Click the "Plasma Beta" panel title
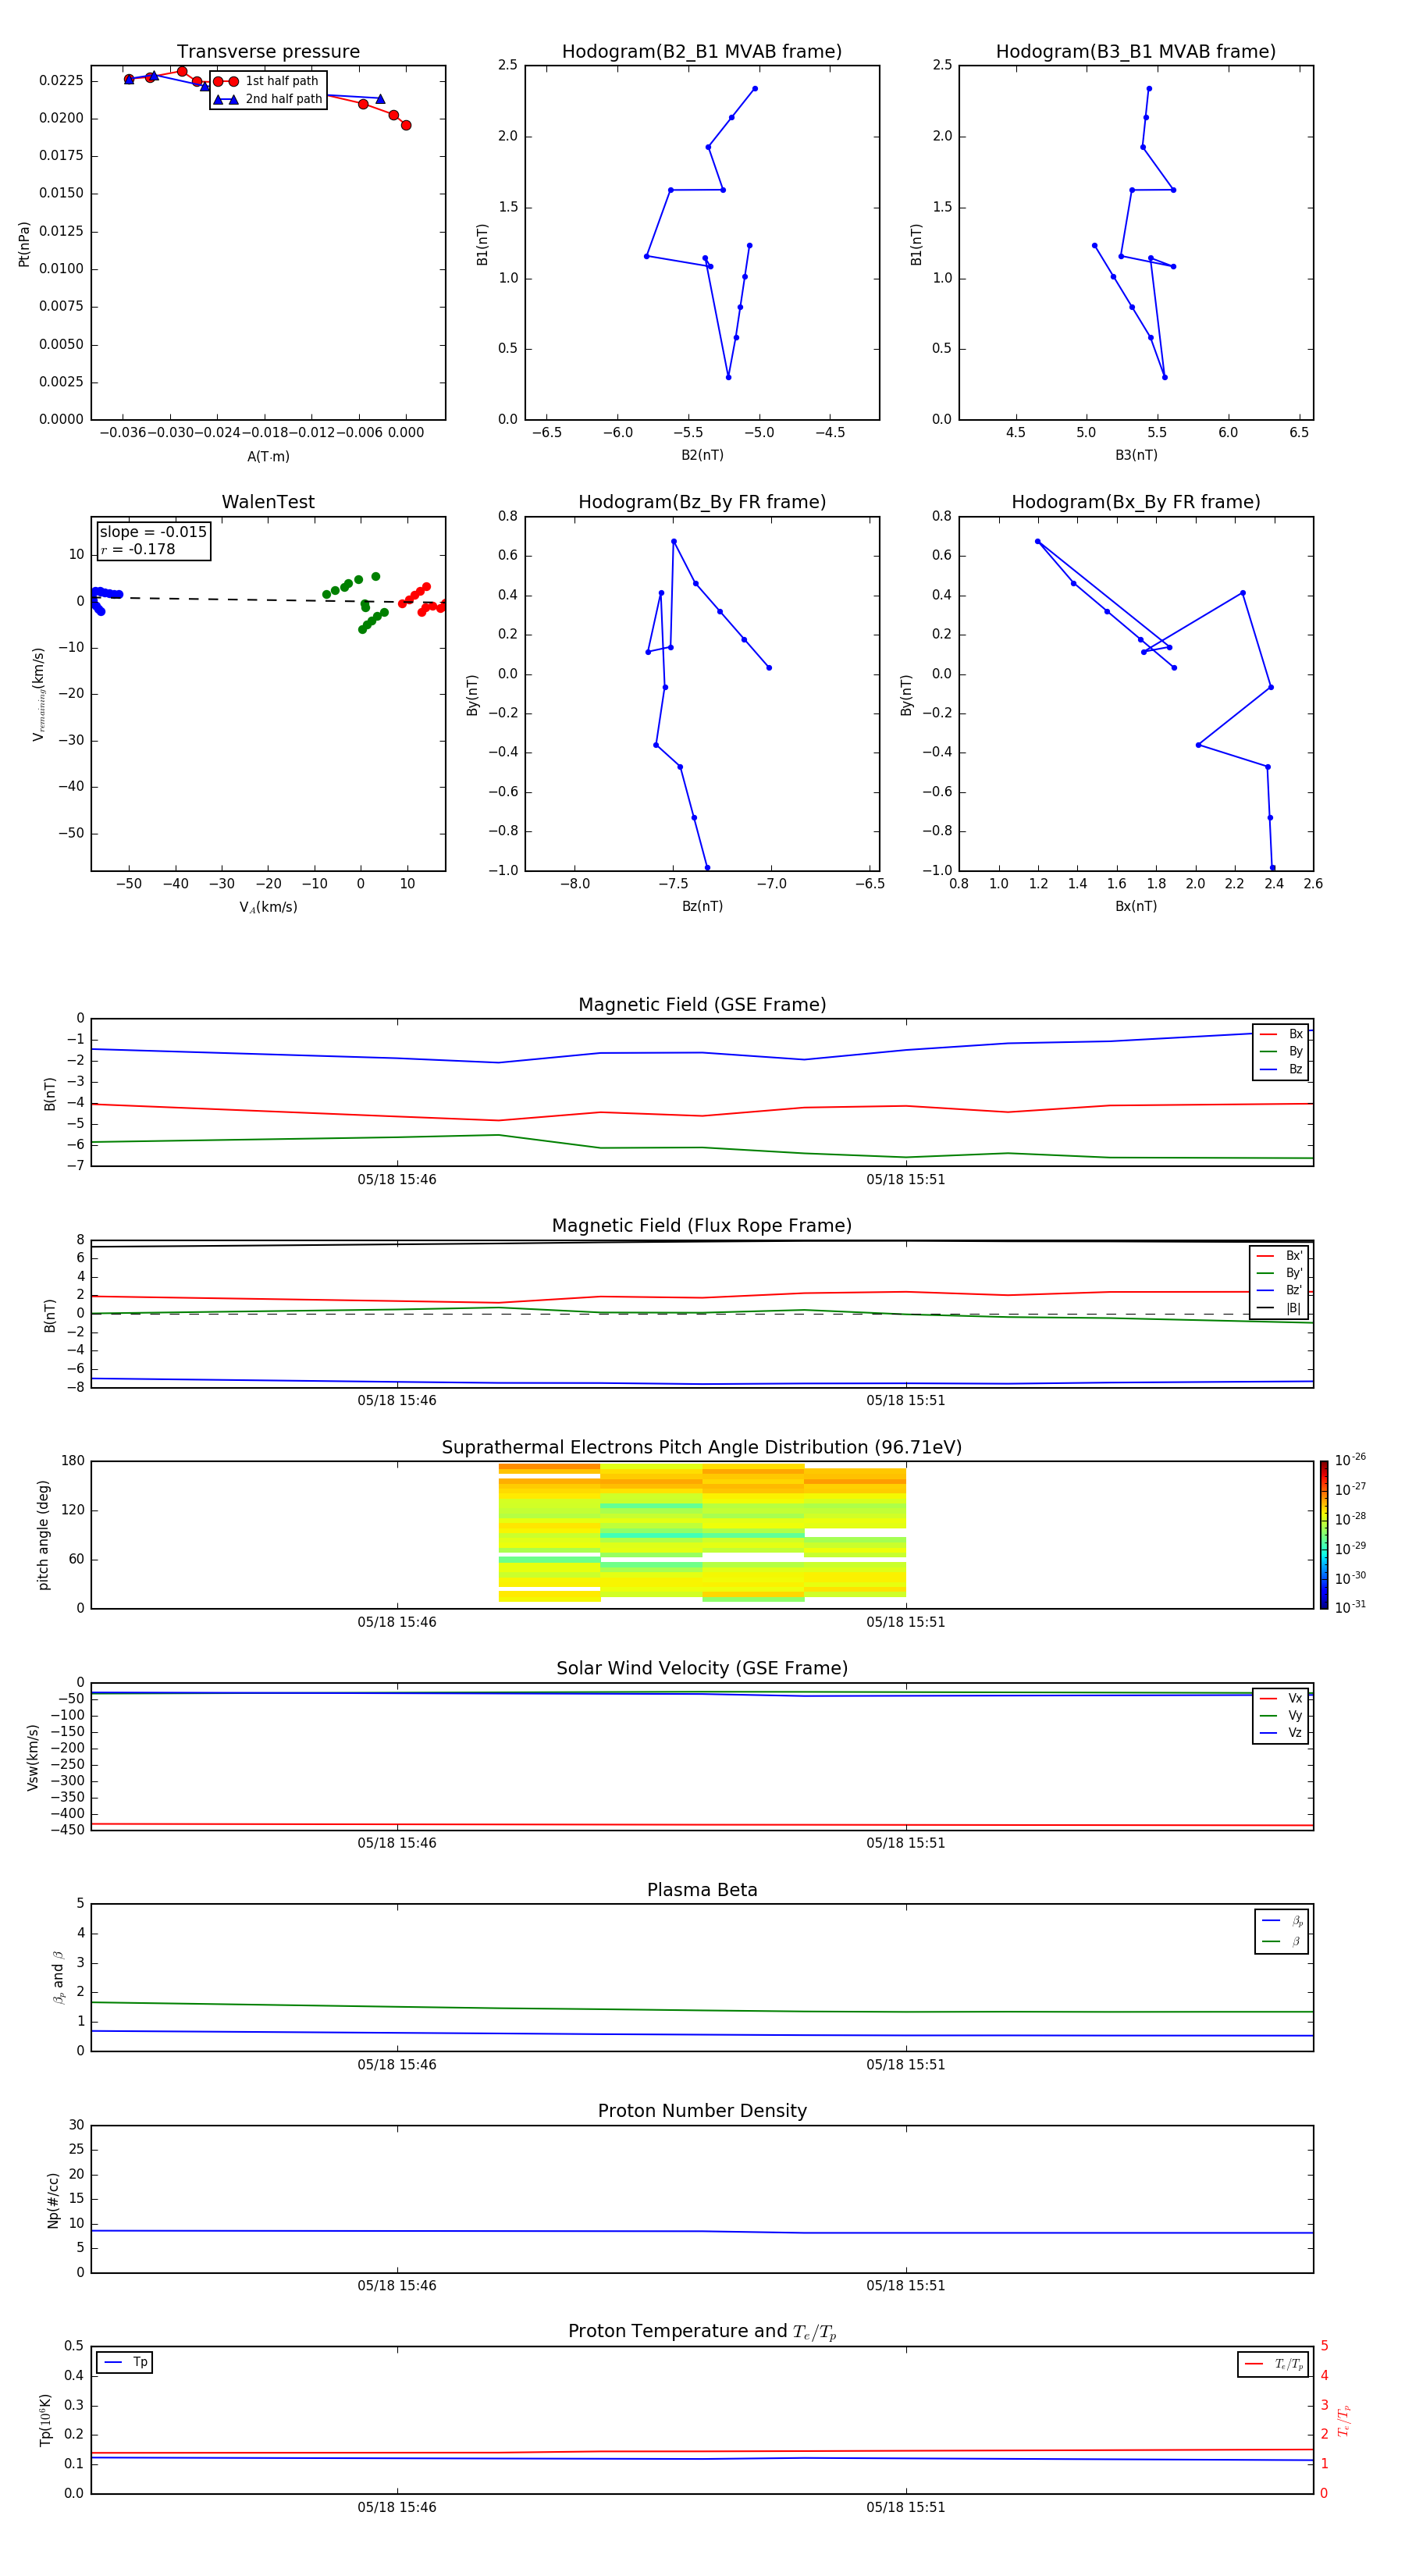 [x=702, y=1891]
